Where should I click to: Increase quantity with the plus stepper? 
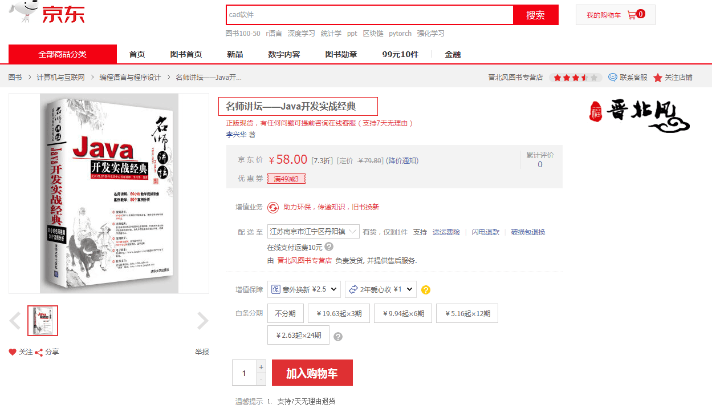261,366
